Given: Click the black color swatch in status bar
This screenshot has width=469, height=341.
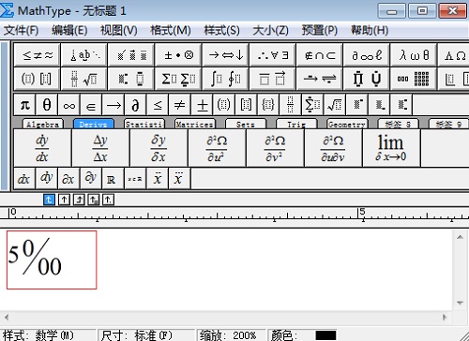Looking at the screenshot, I should coord(325,335).
